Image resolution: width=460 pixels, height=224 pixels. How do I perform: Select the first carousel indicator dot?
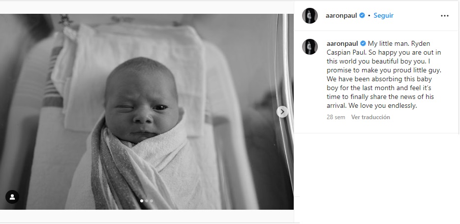pos(142,201)
